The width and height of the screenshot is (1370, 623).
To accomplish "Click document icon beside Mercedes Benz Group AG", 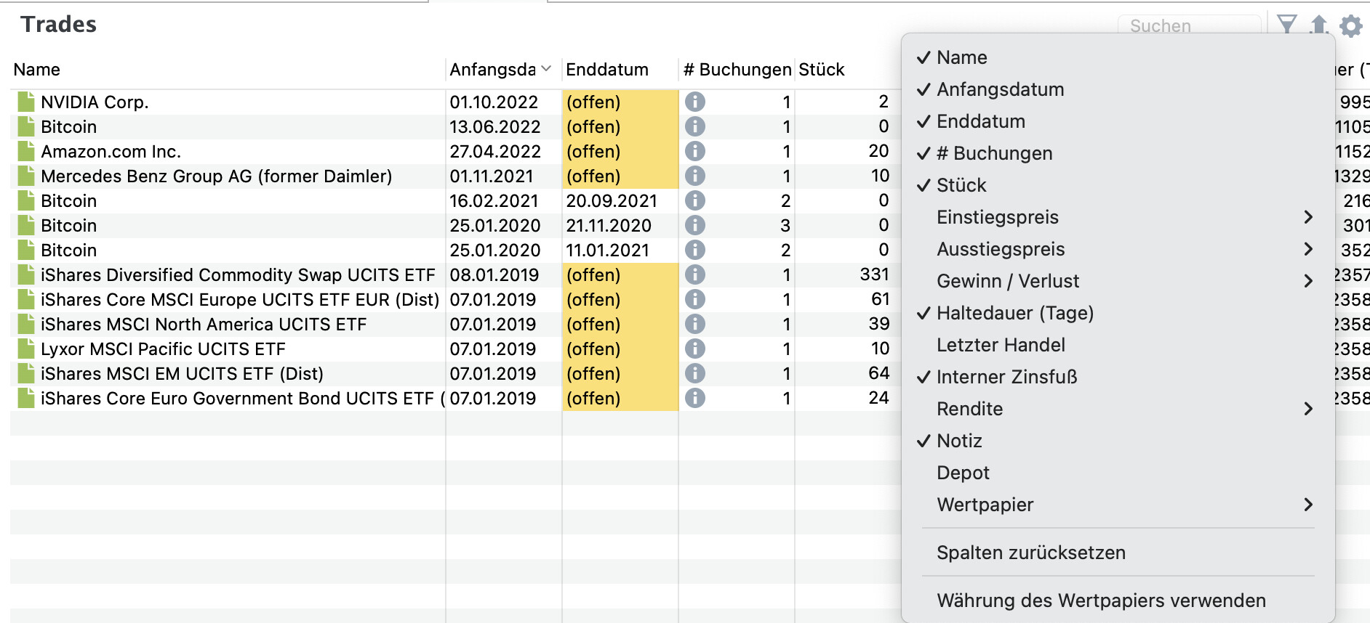I will click(26, 176).
